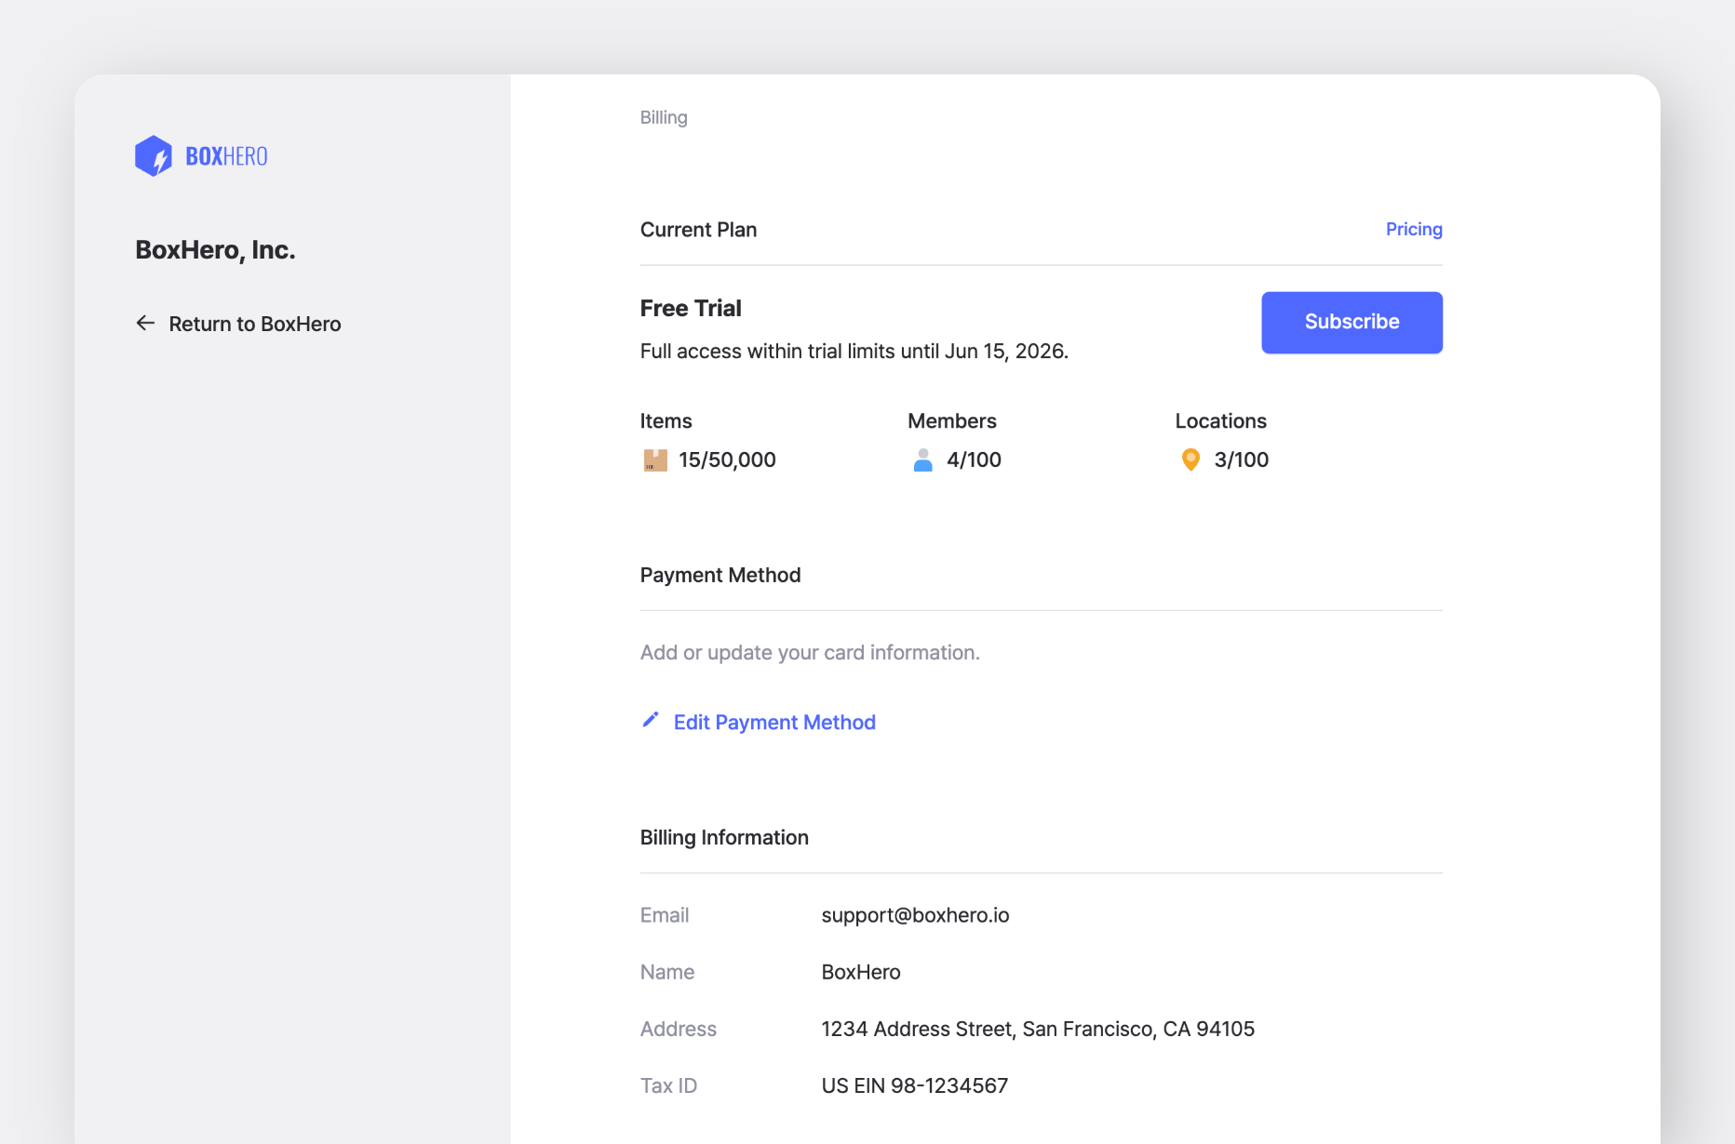The image size is (1735, 1144).
Task: Open Edit Payment Method link
Action: click(x=773, y=723)
